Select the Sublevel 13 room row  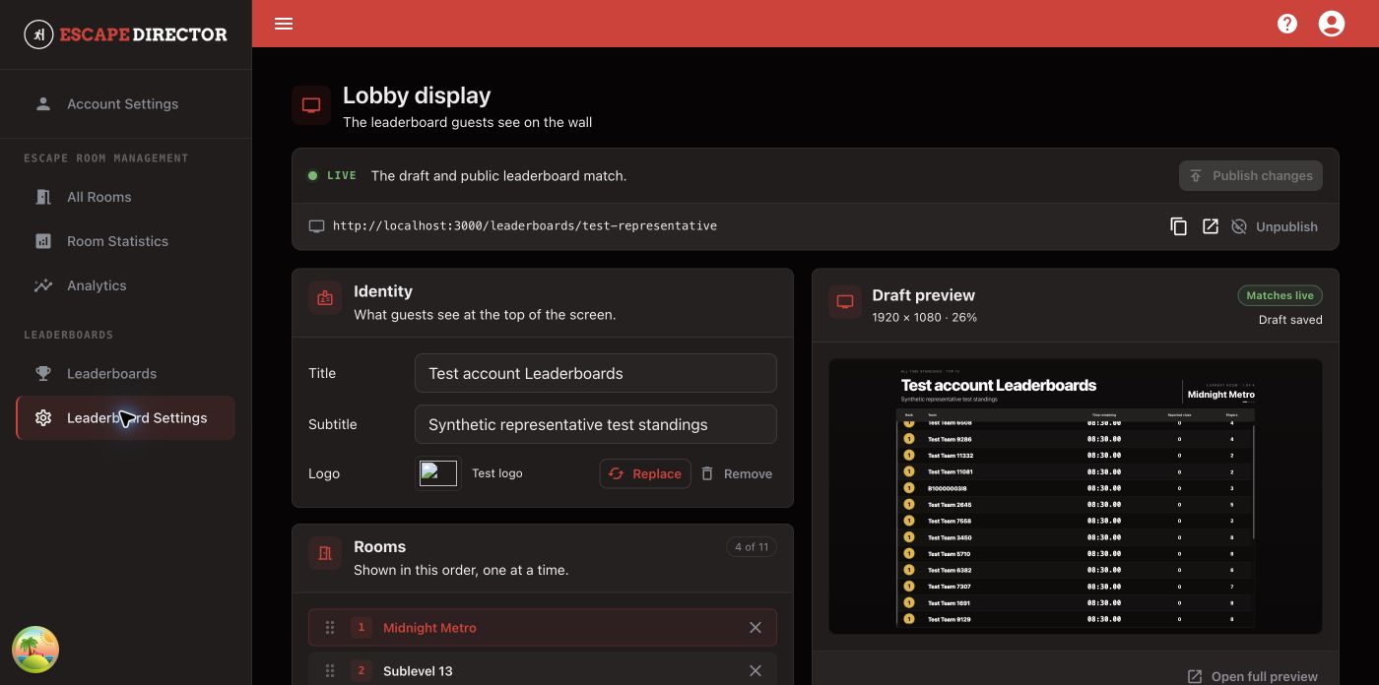(x=543, y=669)
